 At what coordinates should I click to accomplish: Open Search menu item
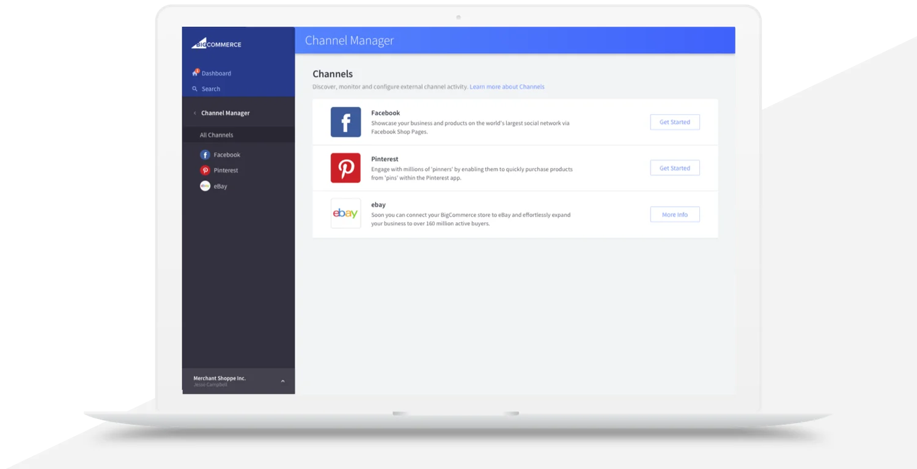pos(211,89)
